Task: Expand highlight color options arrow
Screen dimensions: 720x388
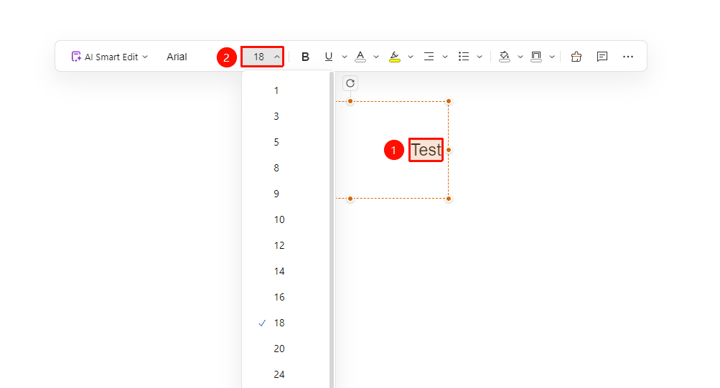Action: pos(411,57)
